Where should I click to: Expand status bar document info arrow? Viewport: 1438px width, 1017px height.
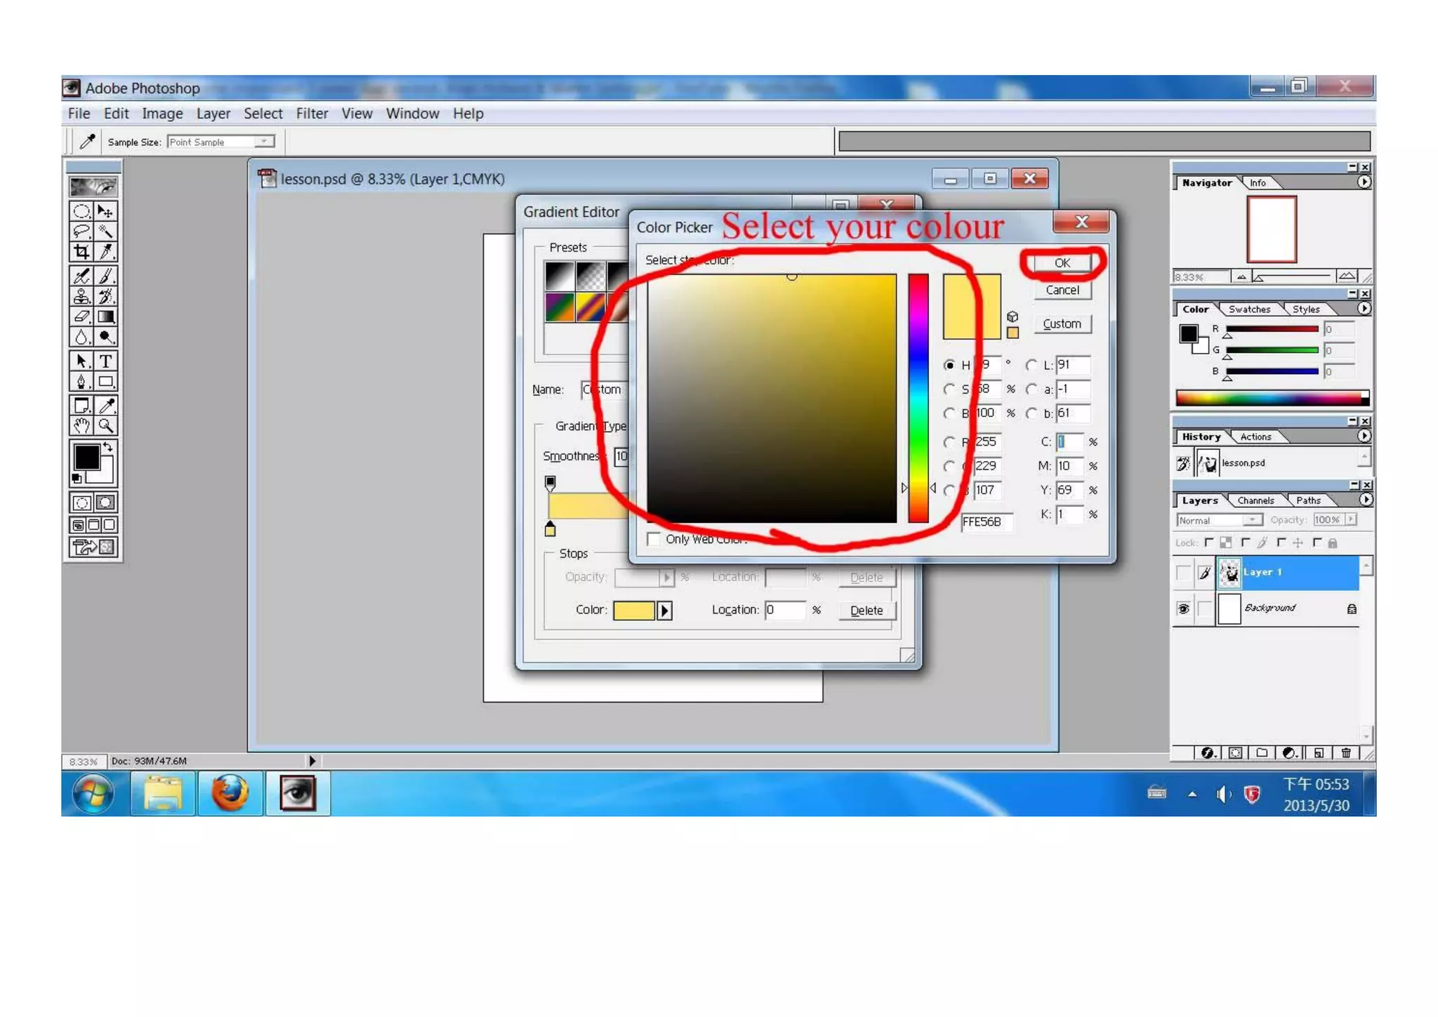click(x=312, y=761)
